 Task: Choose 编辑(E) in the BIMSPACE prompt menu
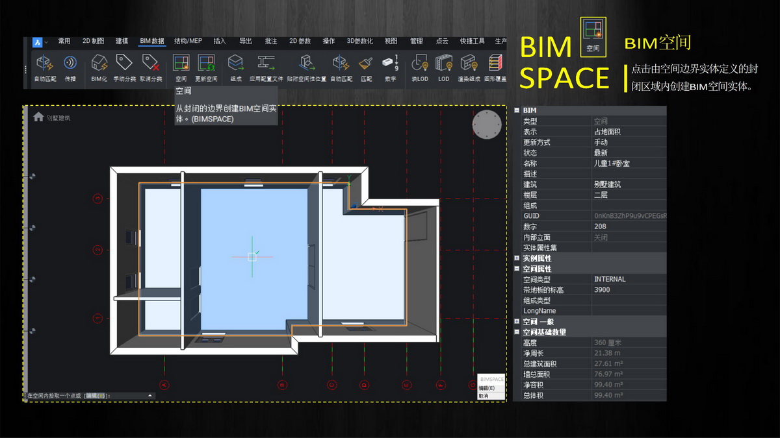487,388
